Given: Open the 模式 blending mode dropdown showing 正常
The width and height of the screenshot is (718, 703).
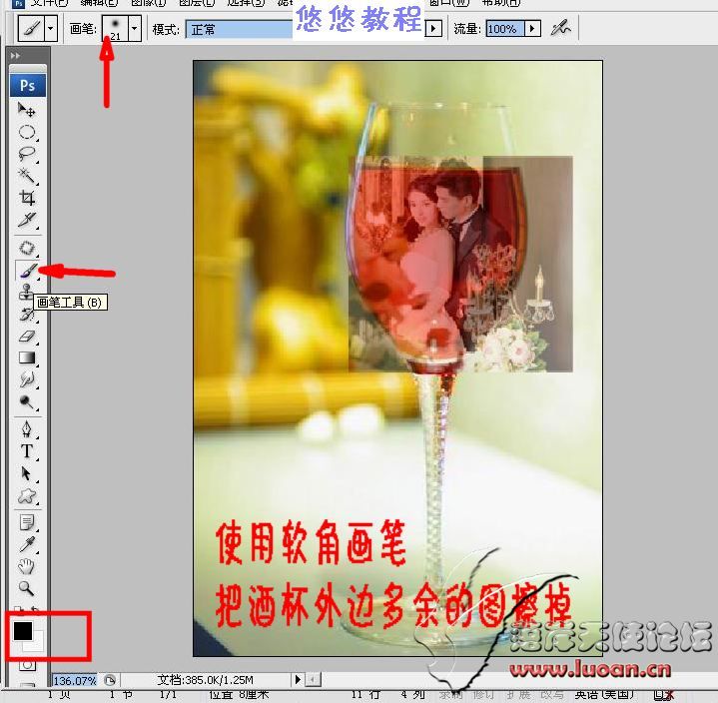Looking at the screenshot, I should pos(239,29).
